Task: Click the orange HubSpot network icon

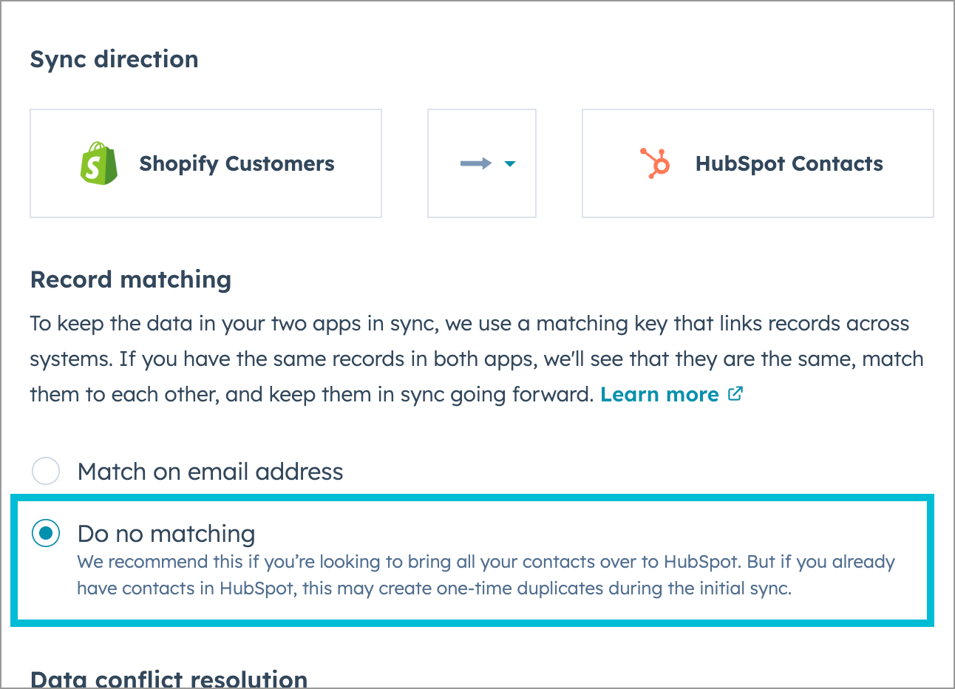Action: 656,163
